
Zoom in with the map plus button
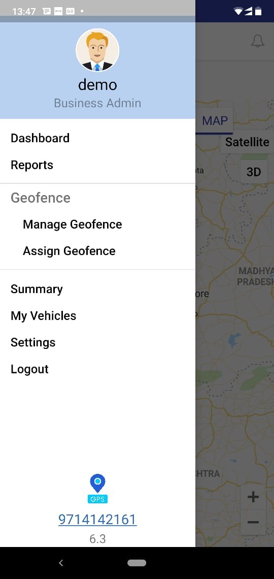click(x=253, y=497)
